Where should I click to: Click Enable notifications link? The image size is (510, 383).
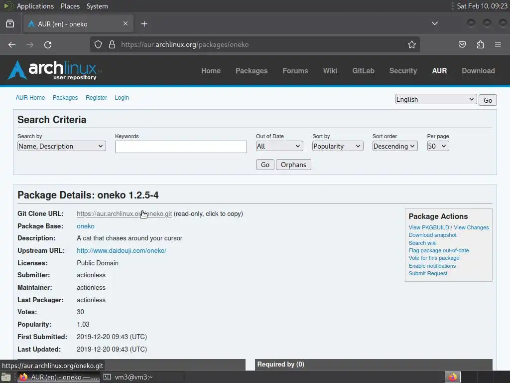click(432, 266)
